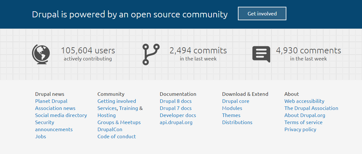This screenshot has width=362, height=154.
Task: Open the Themes link
Action: pyautogui.click(x=231, y=115)
